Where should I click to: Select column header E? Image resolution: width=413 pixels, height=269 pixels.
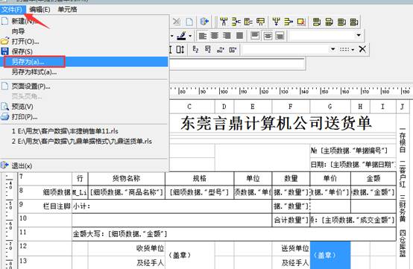[x=253, y=107]
